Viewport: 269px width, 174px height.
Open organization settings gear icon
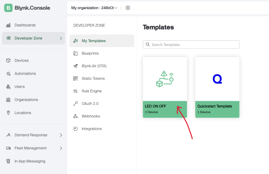click(128, 8)
